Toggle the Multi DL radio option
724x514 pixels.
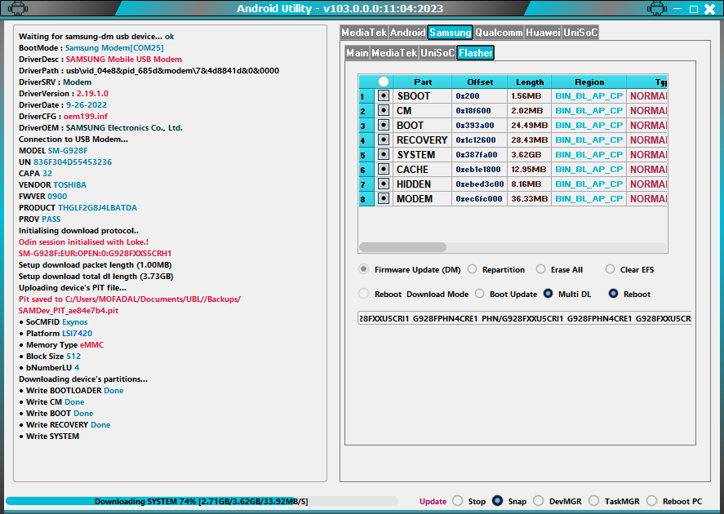[x=548, y=294]
